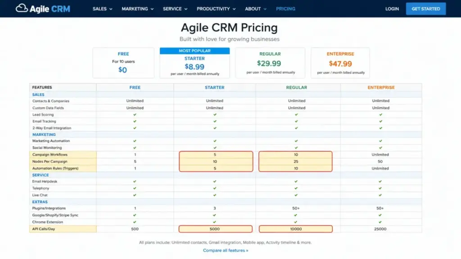Click the Extras section heading
The width and height of the screenshot is (461, 259).
(x=40, y=202)
